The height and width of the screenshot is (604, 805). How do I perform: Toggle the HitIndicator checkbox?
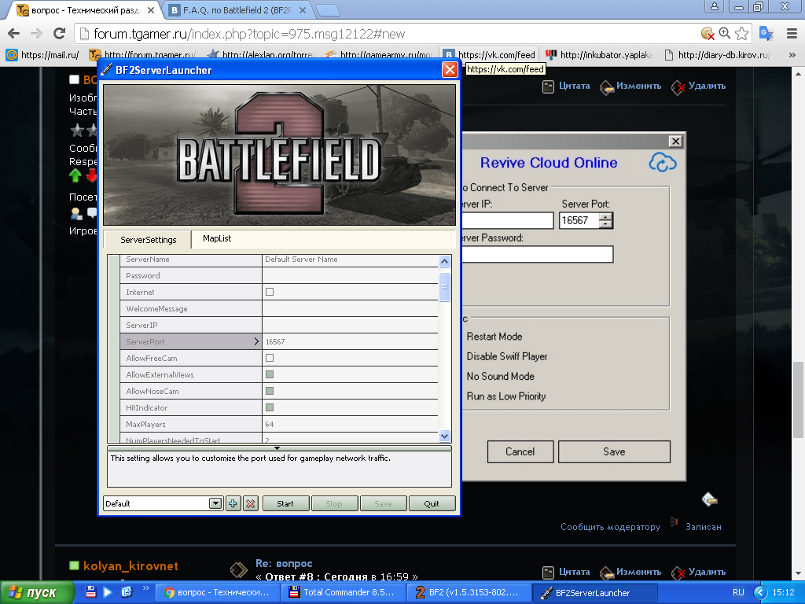pos(270,407)
